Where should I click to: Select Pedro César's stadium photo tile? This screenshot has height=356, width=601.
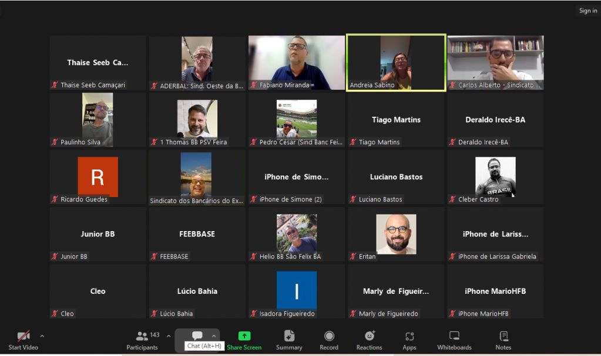click(x=297, y=120)
